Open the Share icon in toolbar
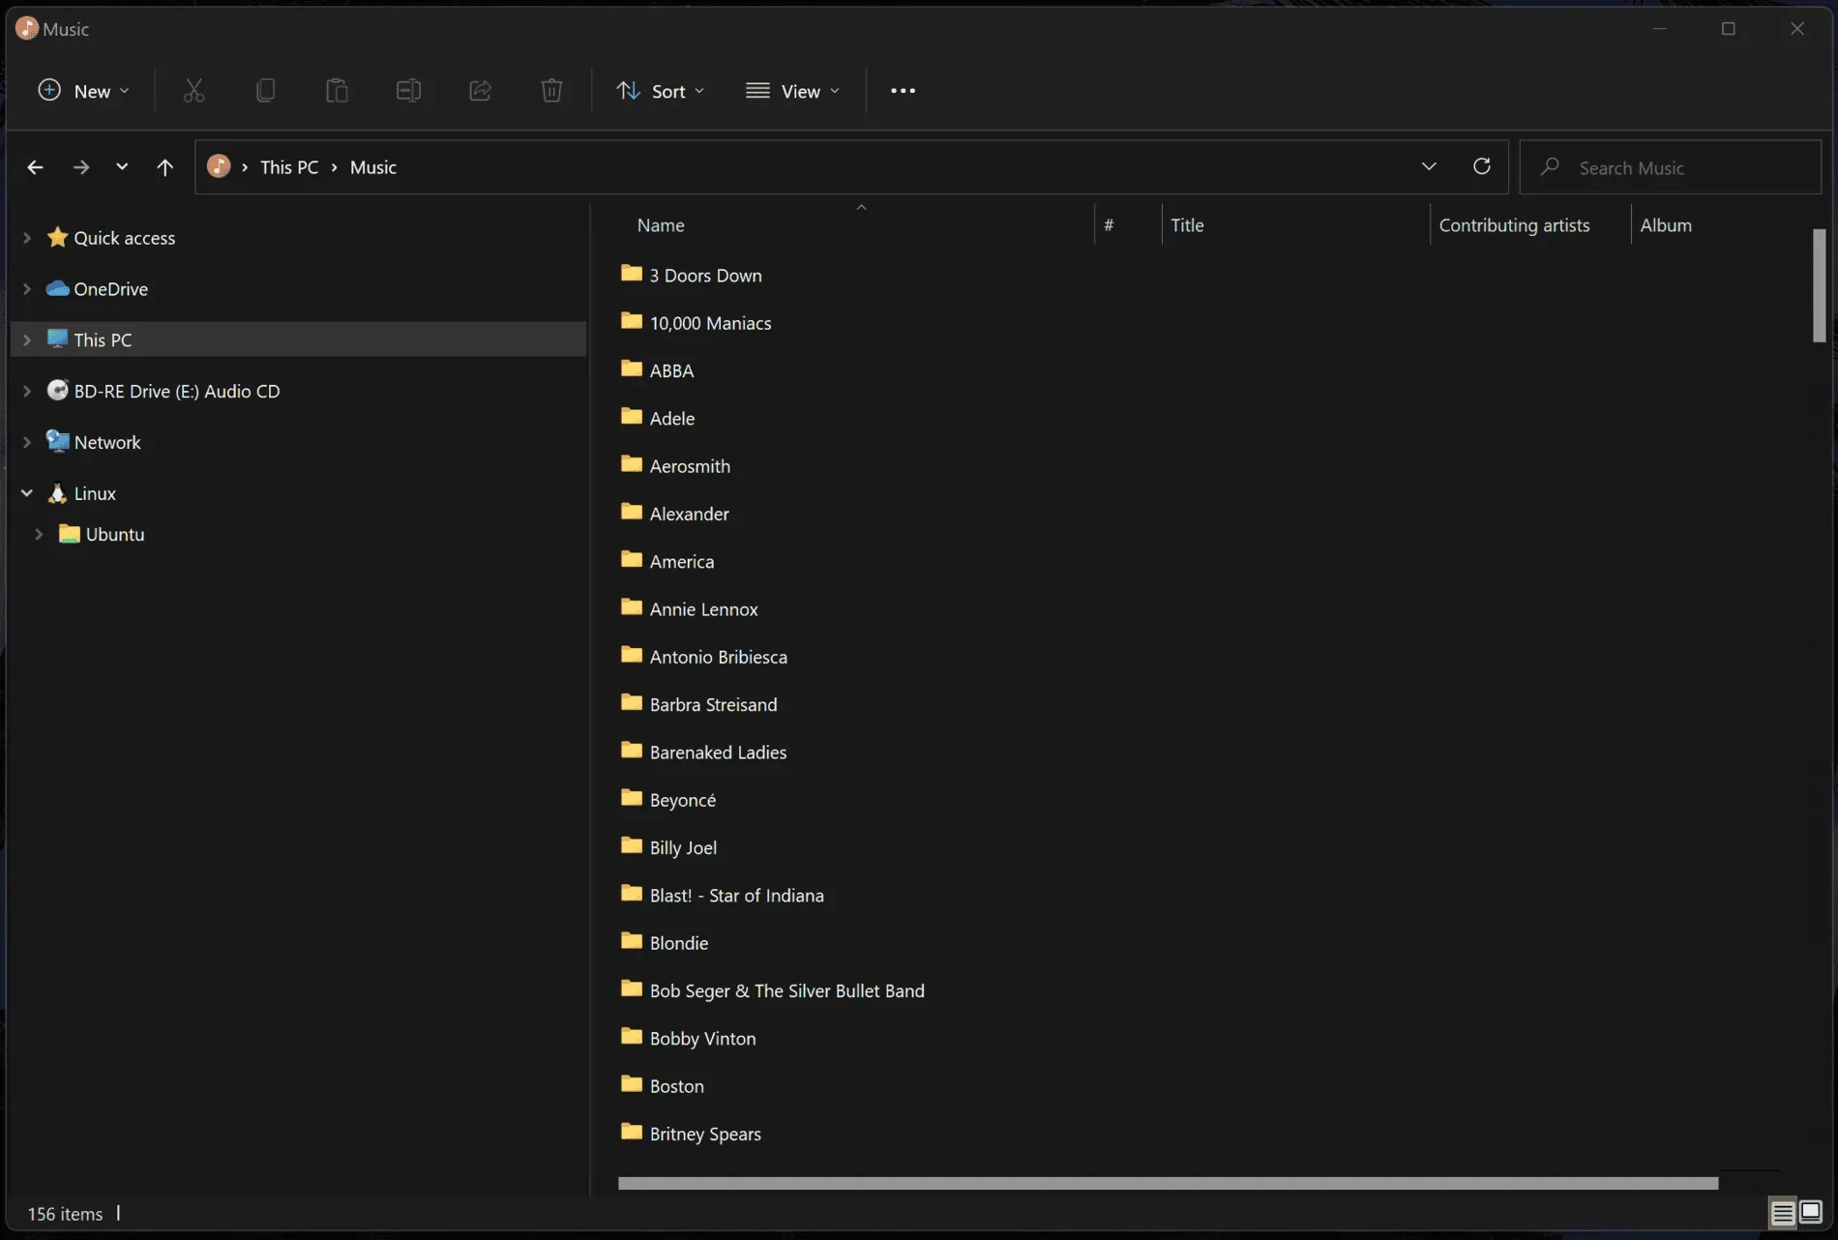This screenshot has width=1838, height=1240. point(480,90)
